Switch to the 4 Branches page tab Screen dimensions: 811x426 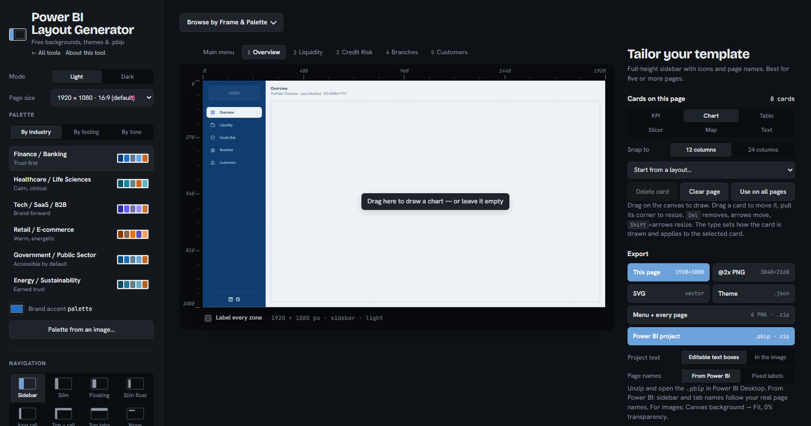pos(402,52)
